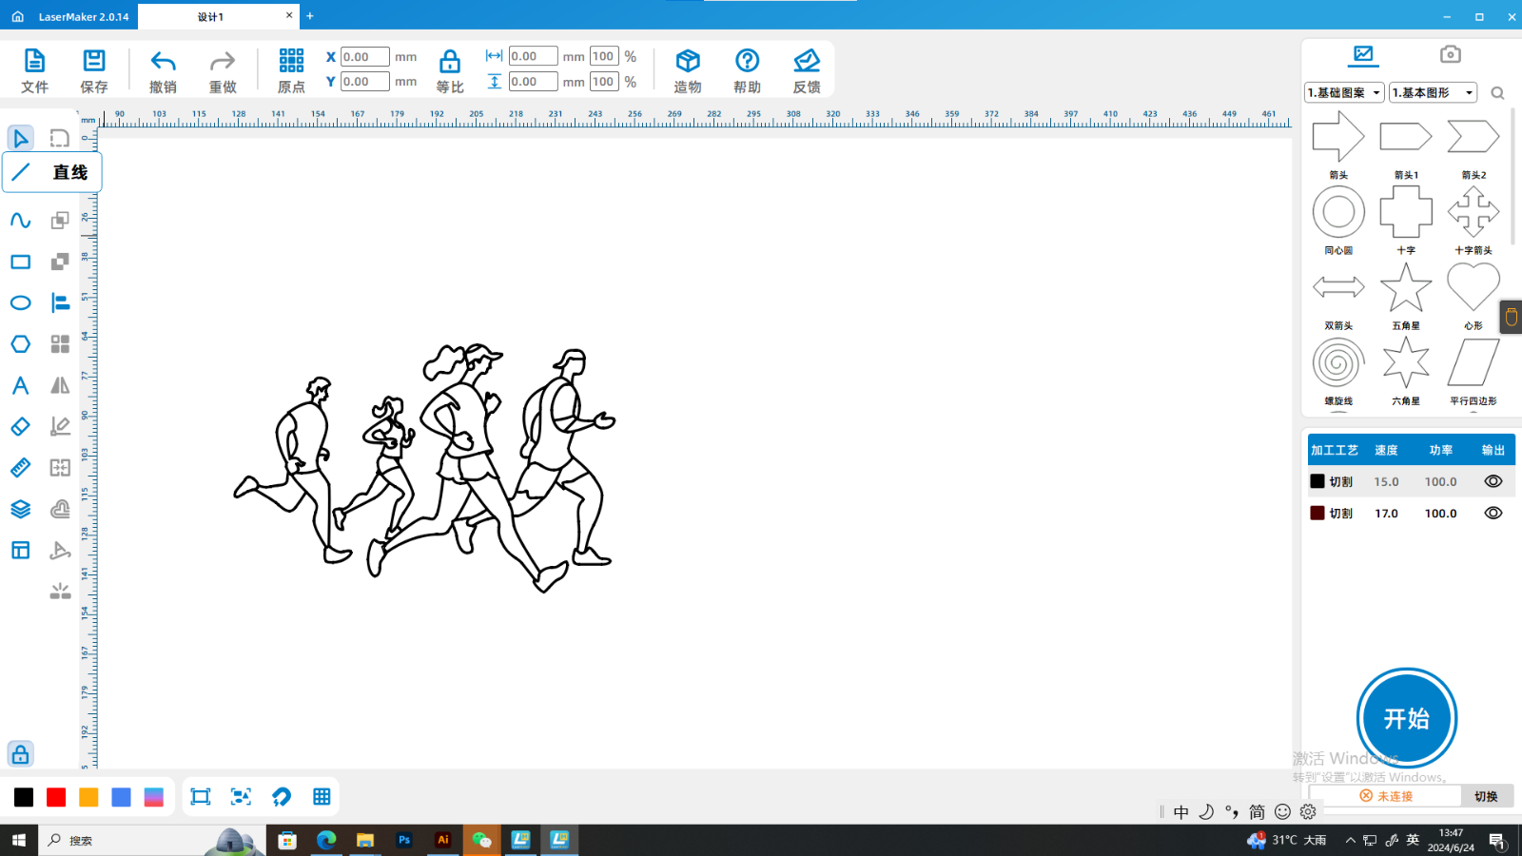
Task: Select the straight line tool
Action: [22, 172]
